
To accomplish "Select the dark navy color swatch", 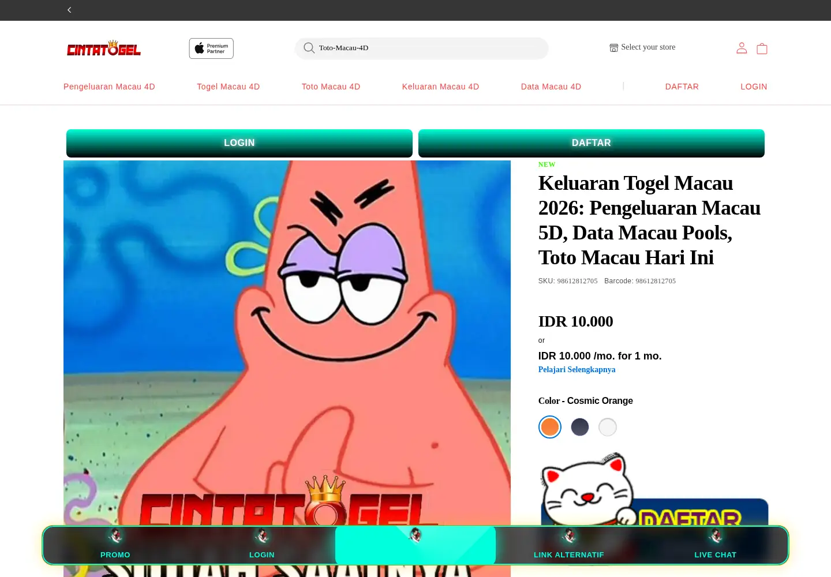I will click(x=580, y=427).
